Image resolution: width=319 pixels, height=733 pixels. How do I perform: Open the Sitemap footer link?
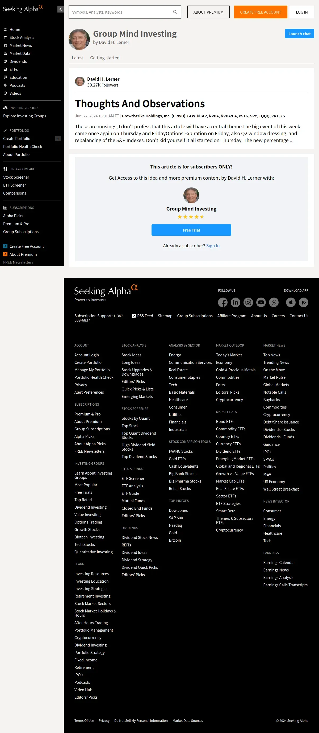click(x=165, y=316)
